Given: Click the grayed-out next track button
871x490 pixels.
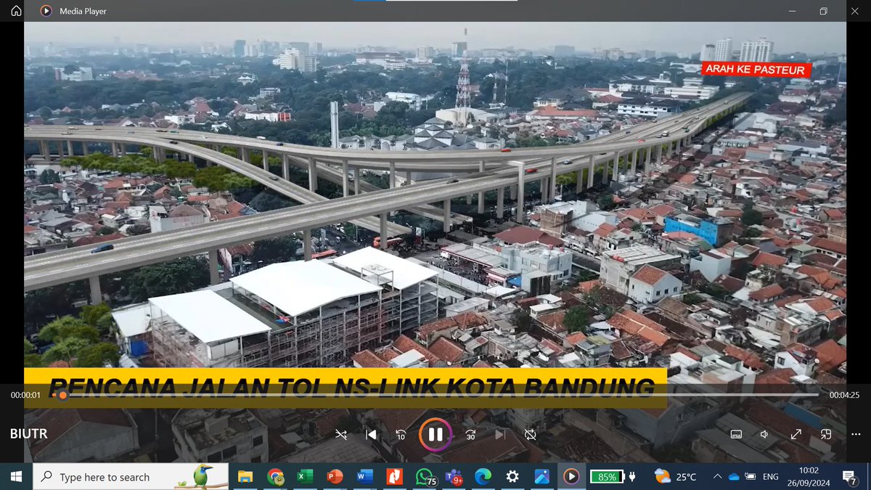Looking at the screenshot, I should [x=500, y=434].
